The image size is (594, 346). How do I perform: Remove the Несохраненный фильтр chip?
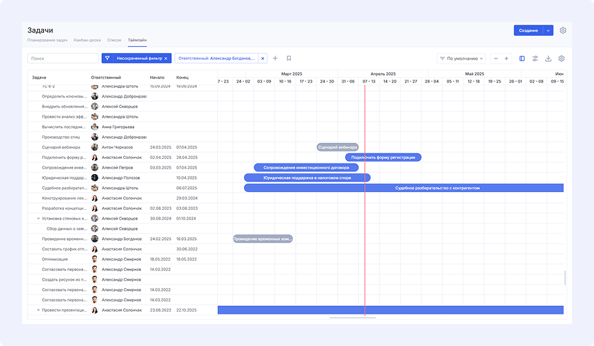(x=166, y=58)
